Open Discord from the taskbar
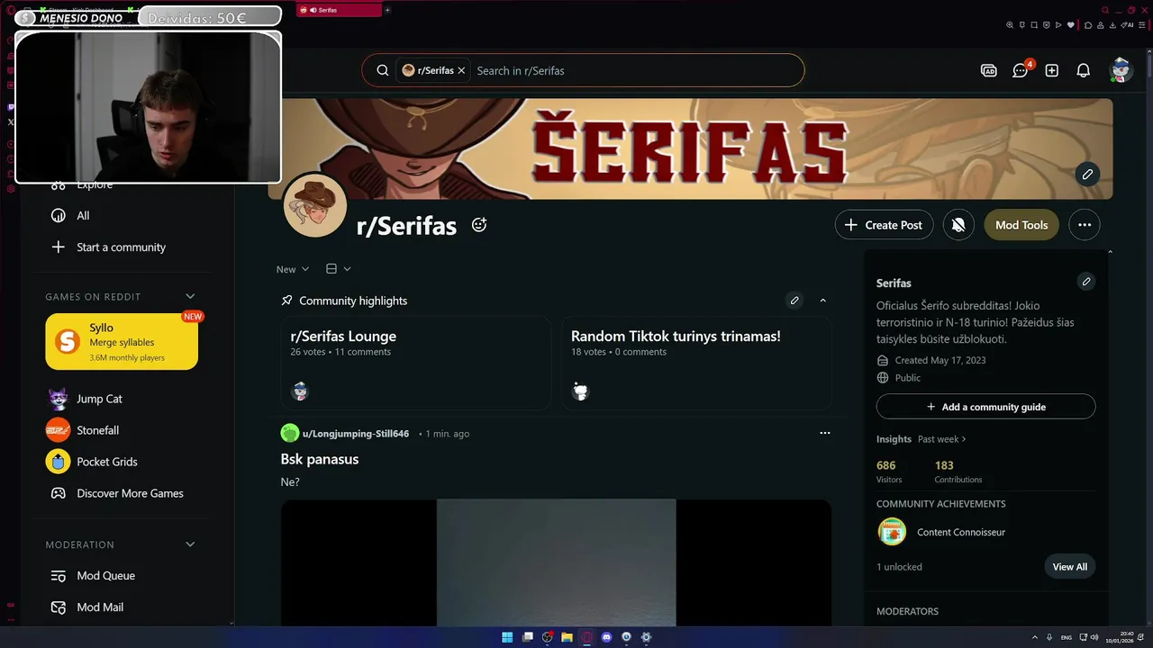 606,637
